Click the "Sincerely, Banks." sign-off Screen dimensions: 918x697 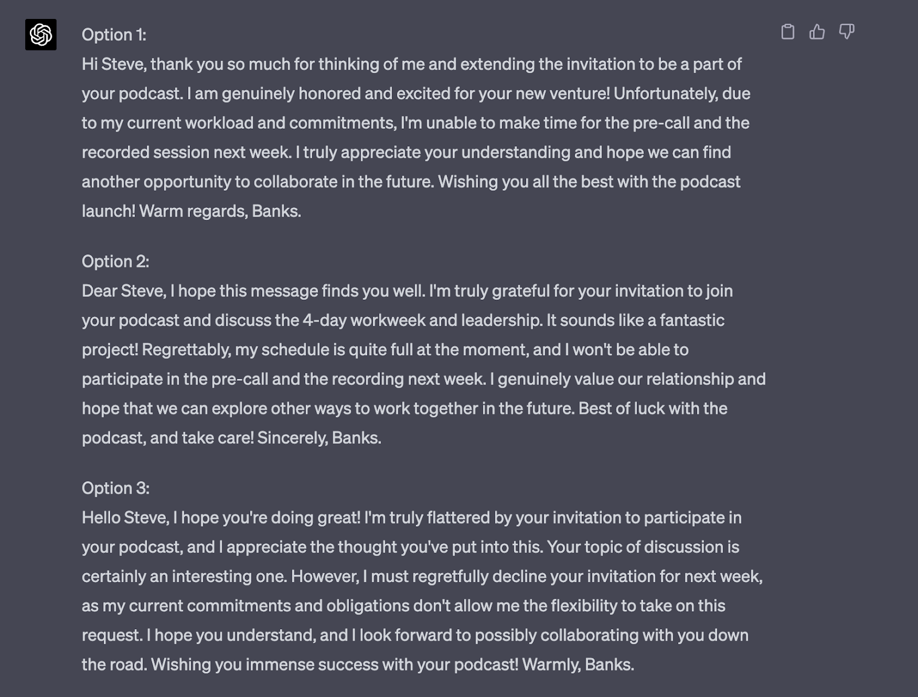click(x=319, y=438)
